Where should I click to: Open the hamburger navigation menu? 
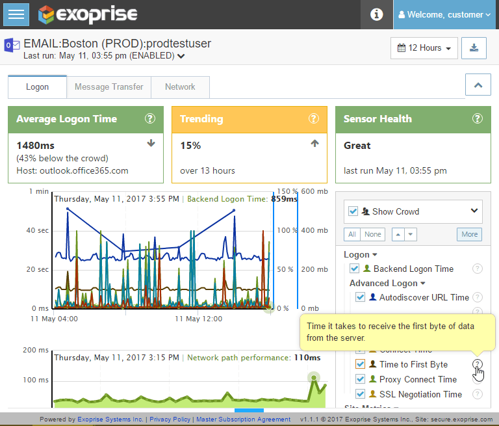(16, 14)
